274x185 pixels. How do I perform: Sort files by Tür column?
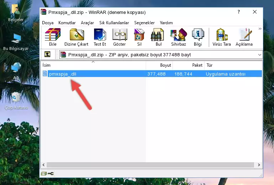[233, 65]
